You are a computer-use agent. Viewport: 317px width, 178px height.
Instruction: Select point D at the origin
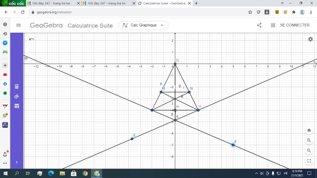pyautogui.click(x=175, y=64)
